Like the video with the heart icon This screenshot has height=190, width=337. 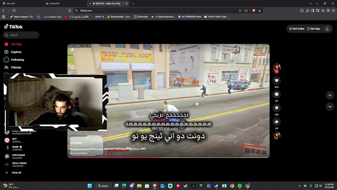pos(276,80)
